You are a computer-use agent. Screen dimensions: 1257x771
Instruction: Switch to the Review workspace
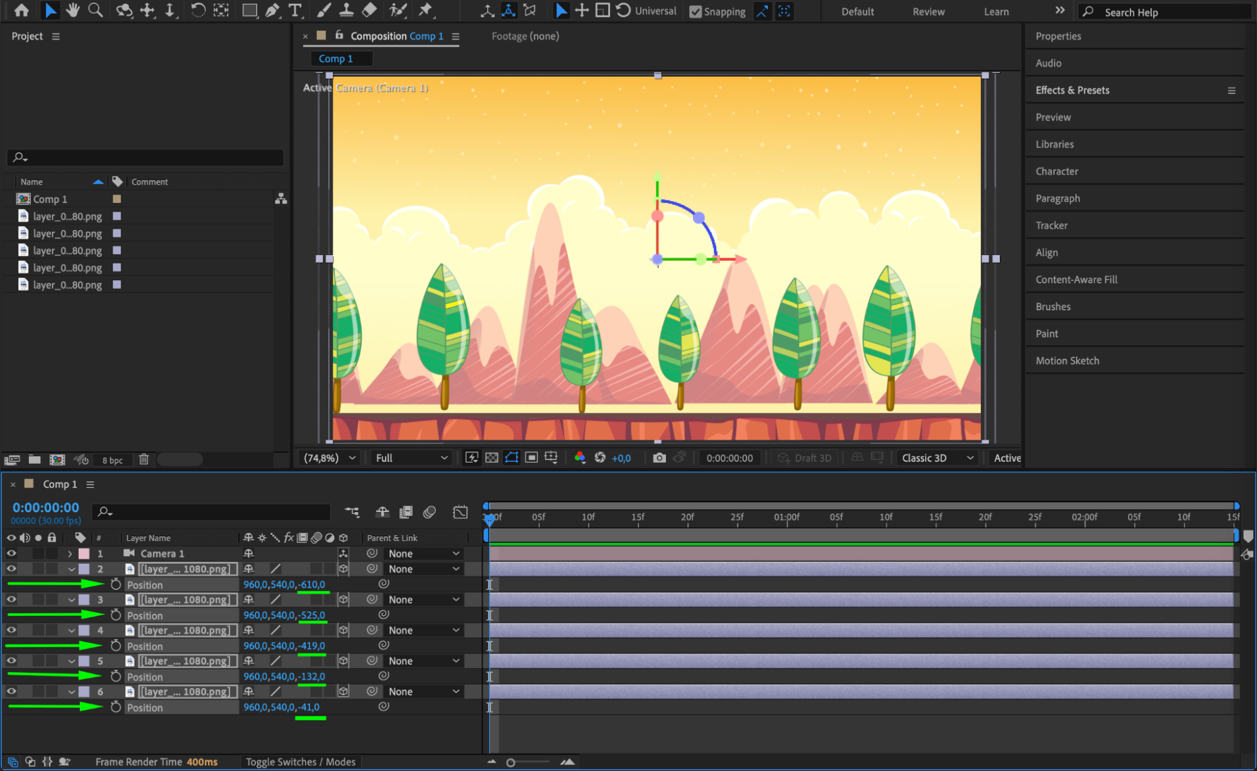tap(928, 11)
